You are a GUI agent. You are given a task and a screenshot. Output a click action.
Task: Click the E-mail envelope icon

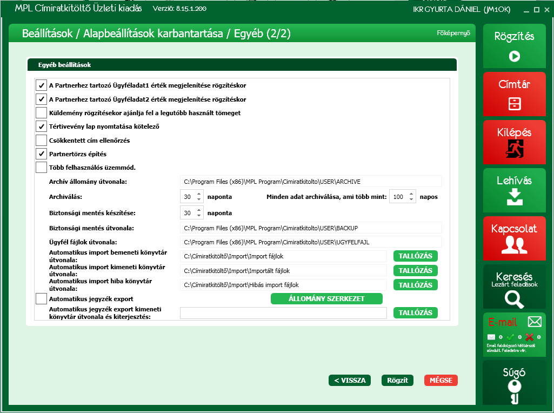[x=535, y=322]
